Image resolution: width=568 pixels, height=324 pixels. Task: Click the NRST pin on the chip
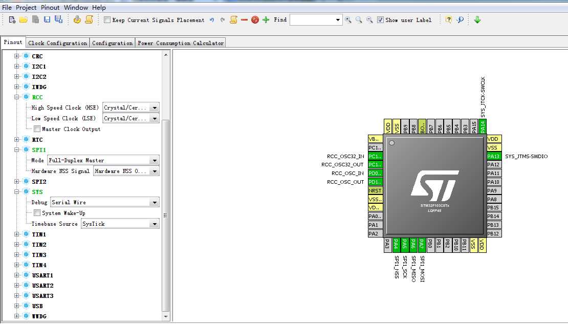(x=375, y=190)
